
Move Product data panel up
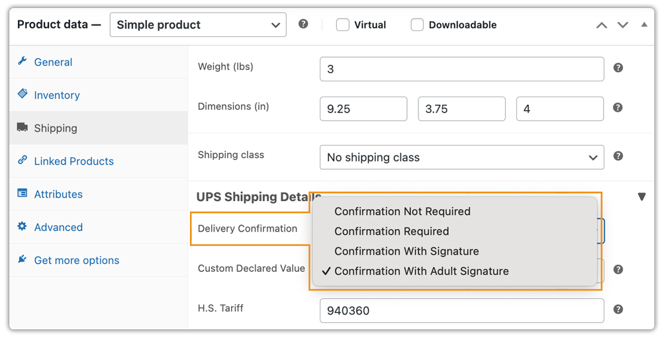coord(602,25)
